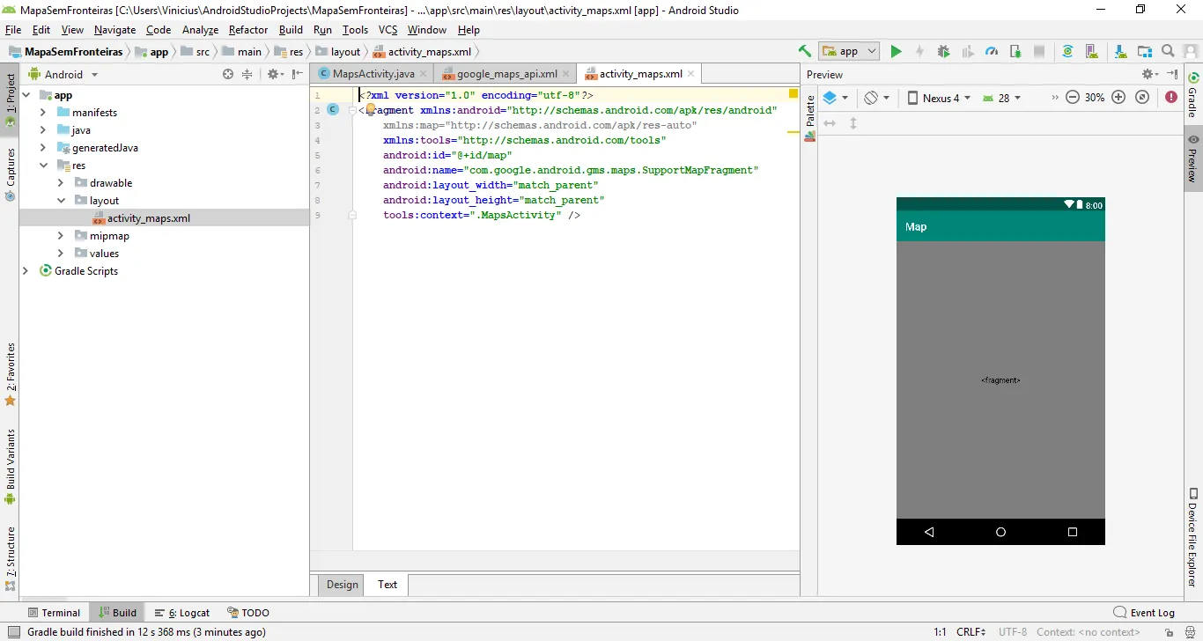Screen dimensions: 1203x641
Task: Open the Android profiler icon
Action: [x=992, y=52]
